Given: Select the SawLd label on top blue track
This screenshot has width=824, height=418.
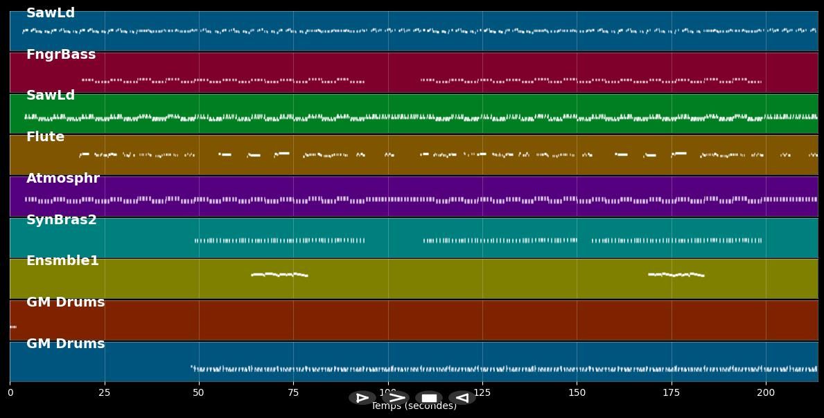Looking at the screenshot, I should [x=51, y=13].
